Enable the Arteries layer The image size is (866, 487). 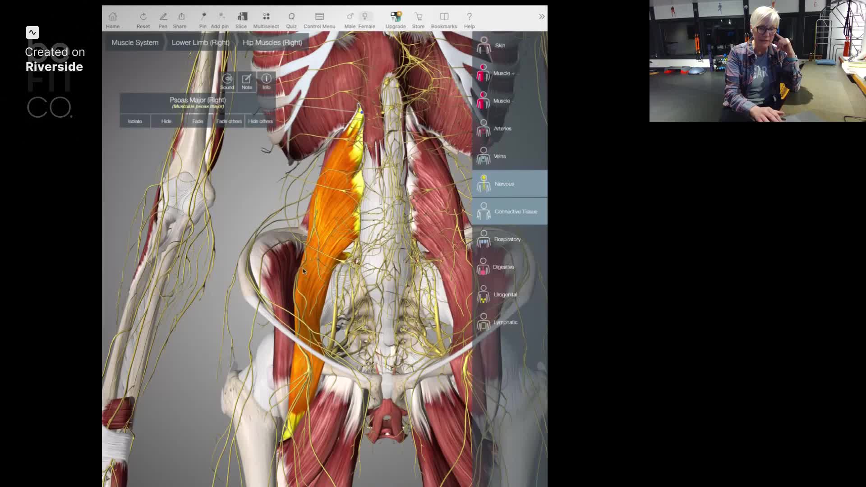click(x=502, y=129)
